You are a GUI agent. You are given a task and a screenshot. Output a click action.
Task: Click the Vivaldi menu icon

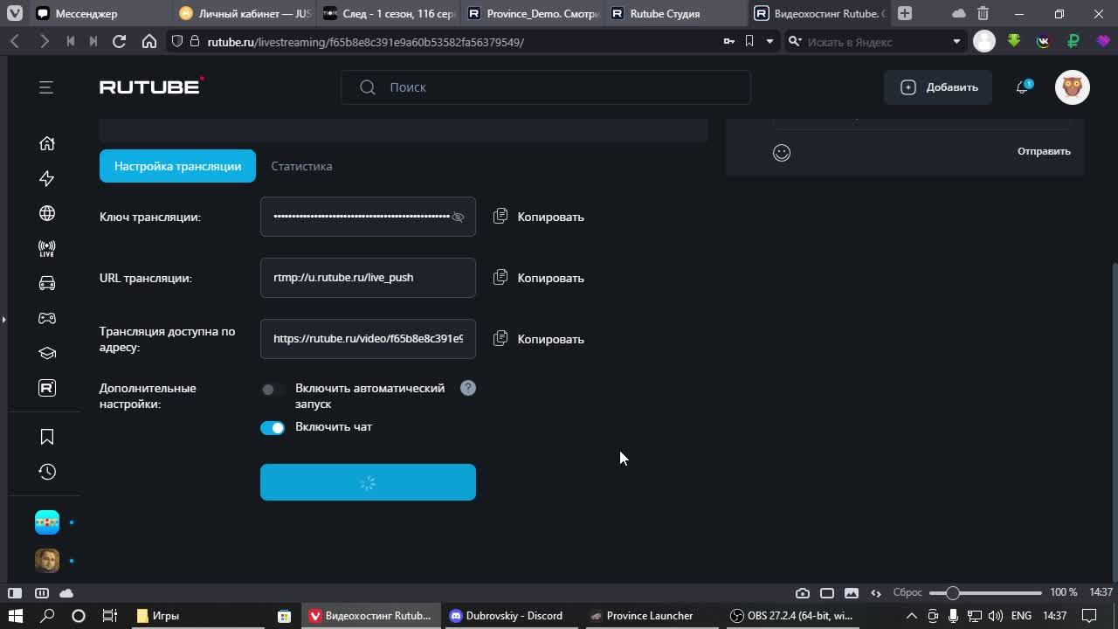click(15, 13)
